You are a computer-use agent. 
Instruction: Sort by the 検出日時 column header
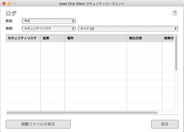[144, 38]
